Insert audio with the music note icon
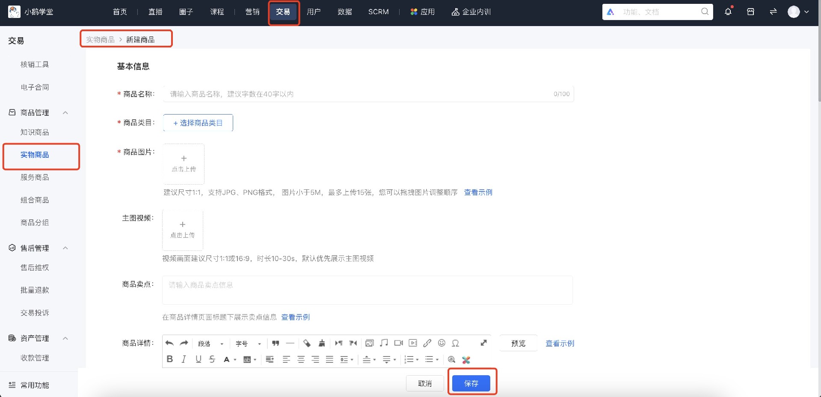 384,343
